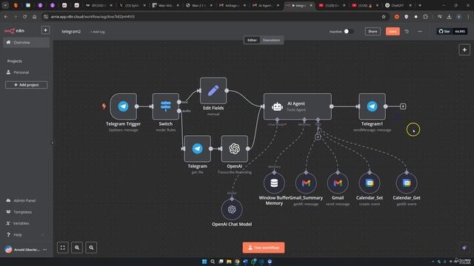Open the ChatGPT browser tab
Screen dimensions: 474x266
point(398,5)
